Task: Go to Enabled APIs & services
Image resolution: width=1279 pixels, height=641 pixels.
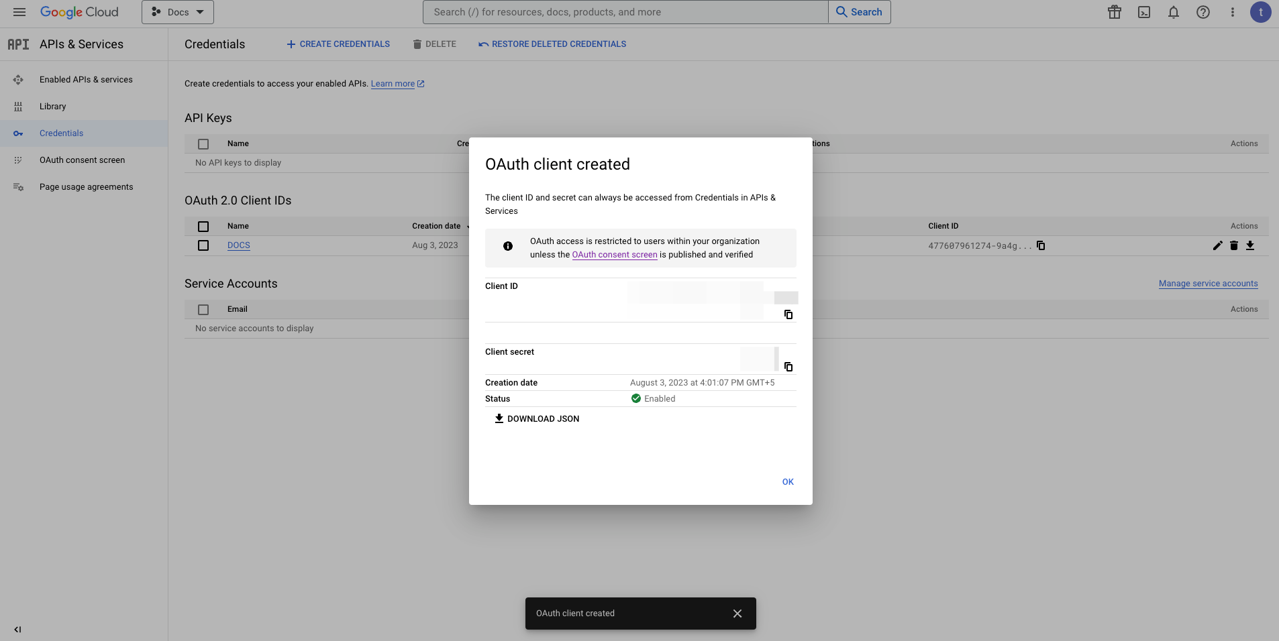Action: pos(86,80)
